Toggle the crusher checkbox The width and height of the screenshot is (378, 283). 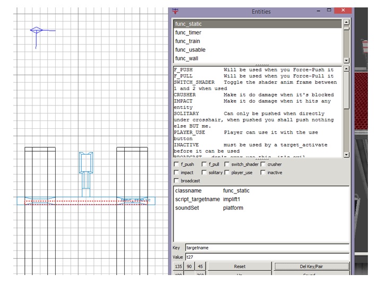(263, 164)
